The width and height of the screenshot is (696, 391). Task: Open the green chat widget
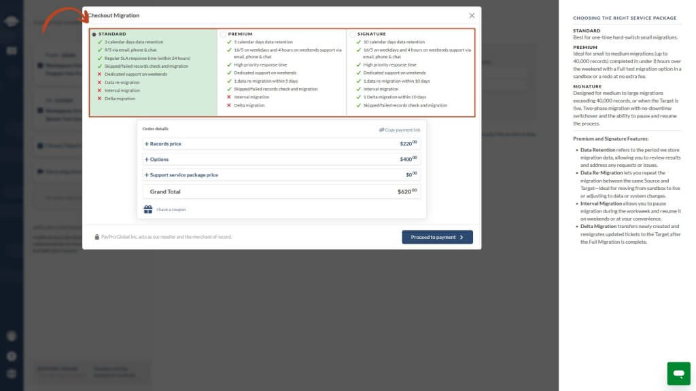[678, 373]
